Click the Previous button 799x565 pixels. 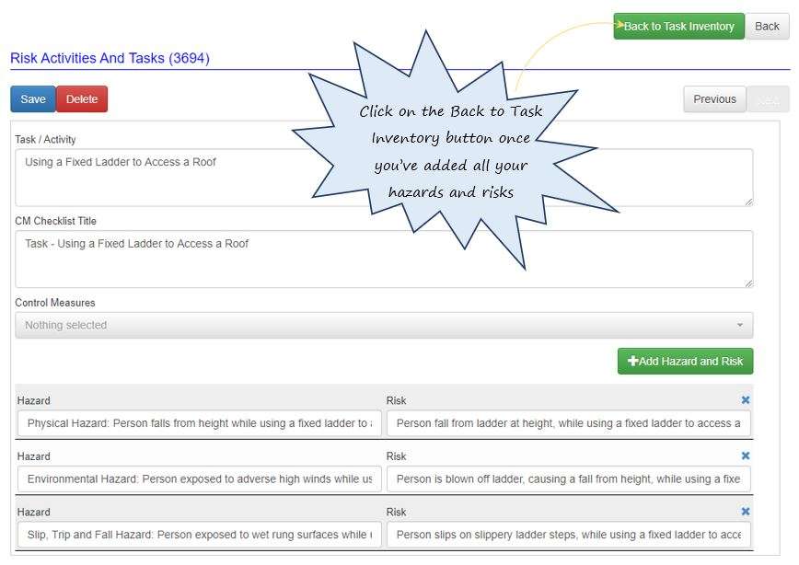(714, 98)
